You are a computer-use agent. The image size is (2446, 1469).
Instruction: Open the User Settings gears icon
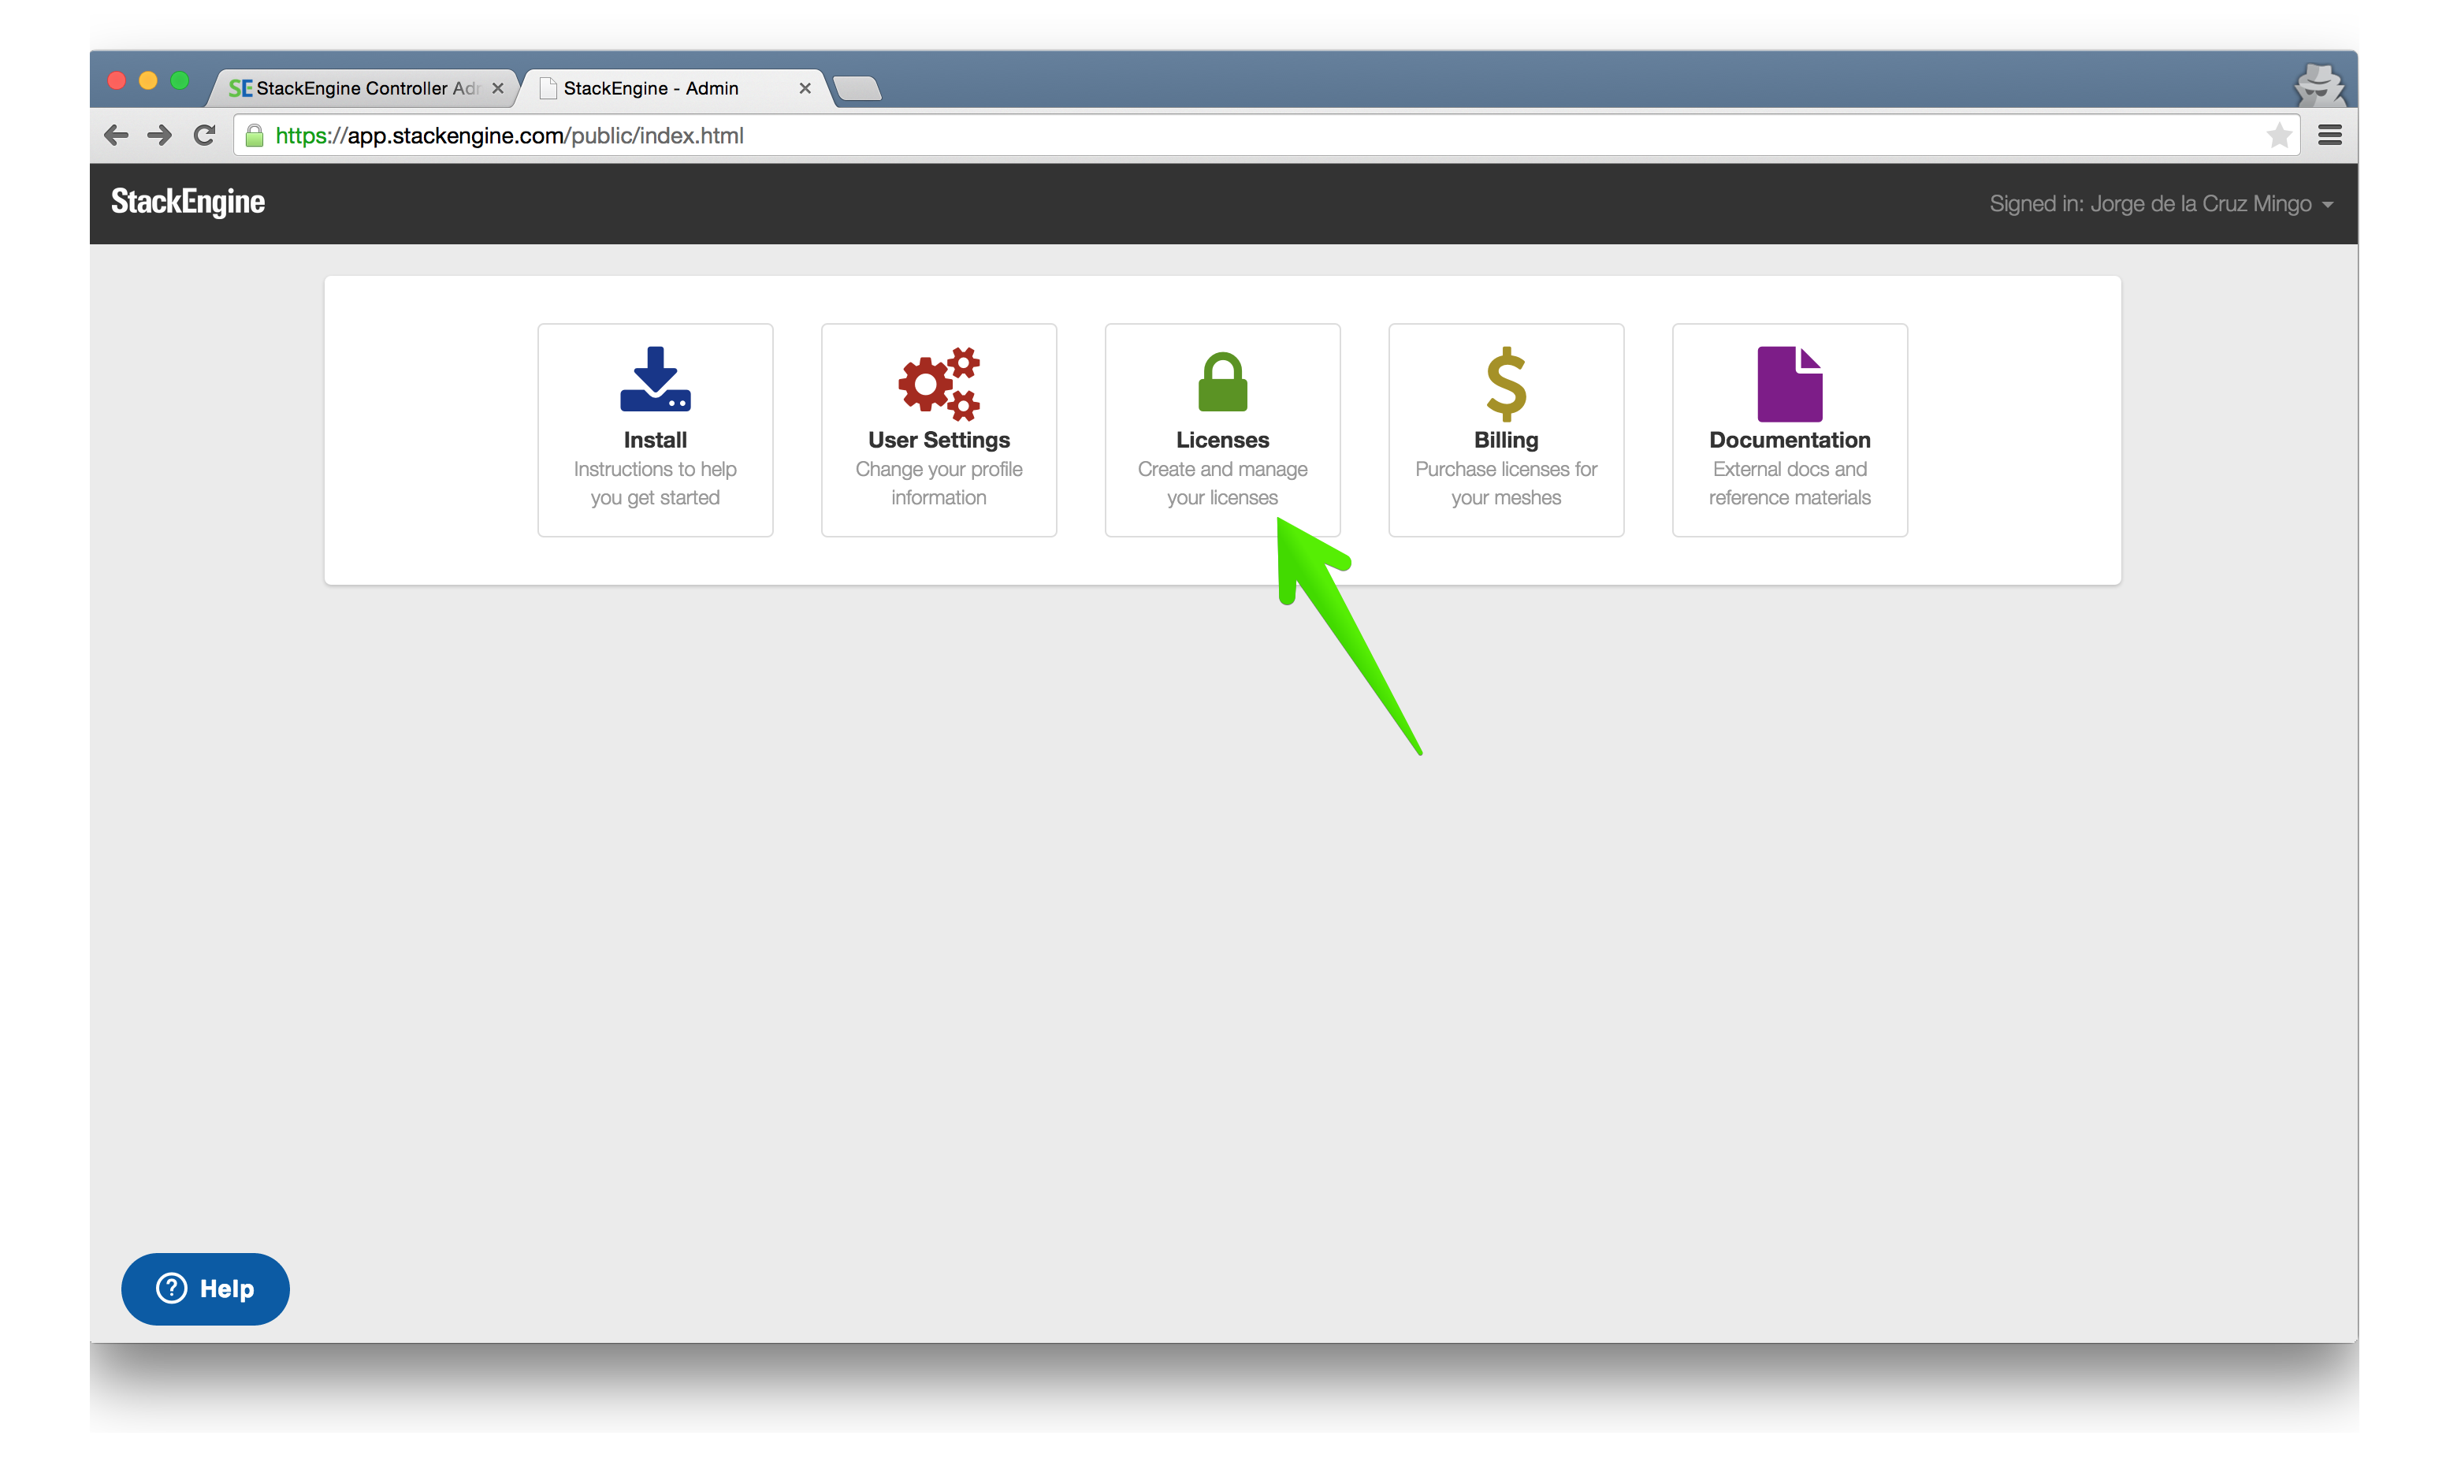click(939, 383)
